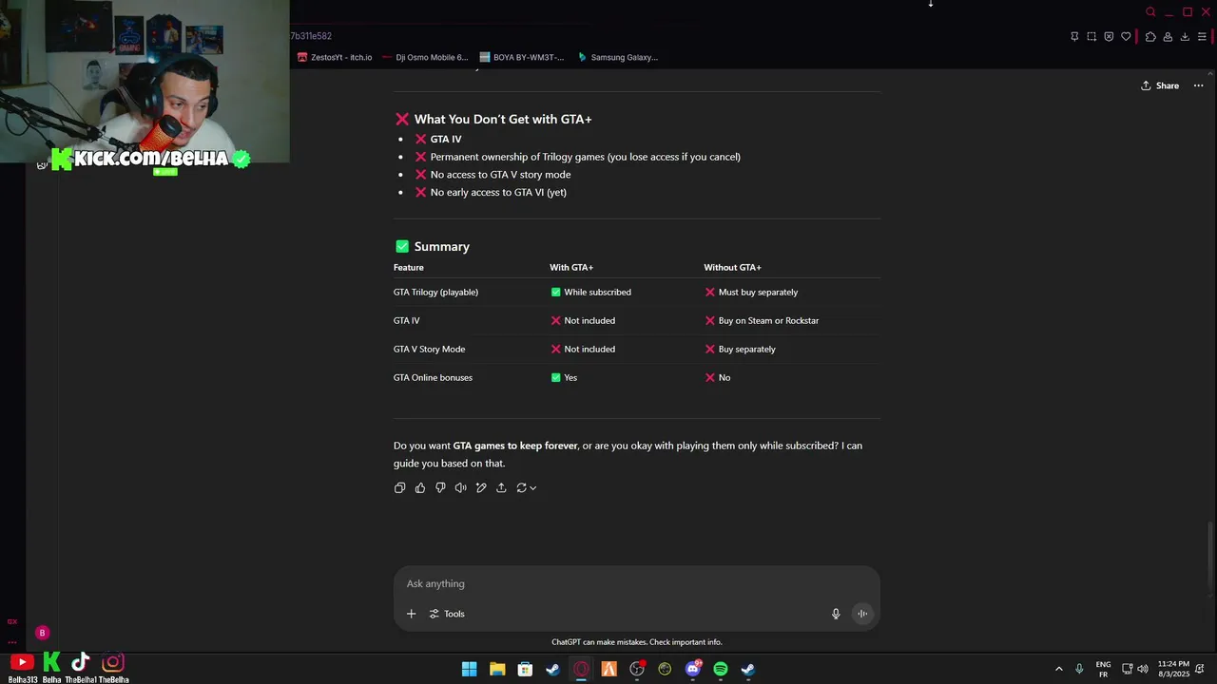This screenshot has width=1217, height=684.
Task: Start voice mode with the waveform button
Action: point(862,614)
